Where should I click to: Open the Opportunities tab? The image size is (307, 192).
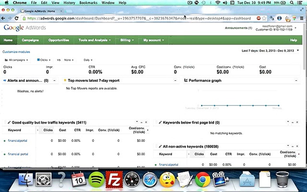point(59,40)
